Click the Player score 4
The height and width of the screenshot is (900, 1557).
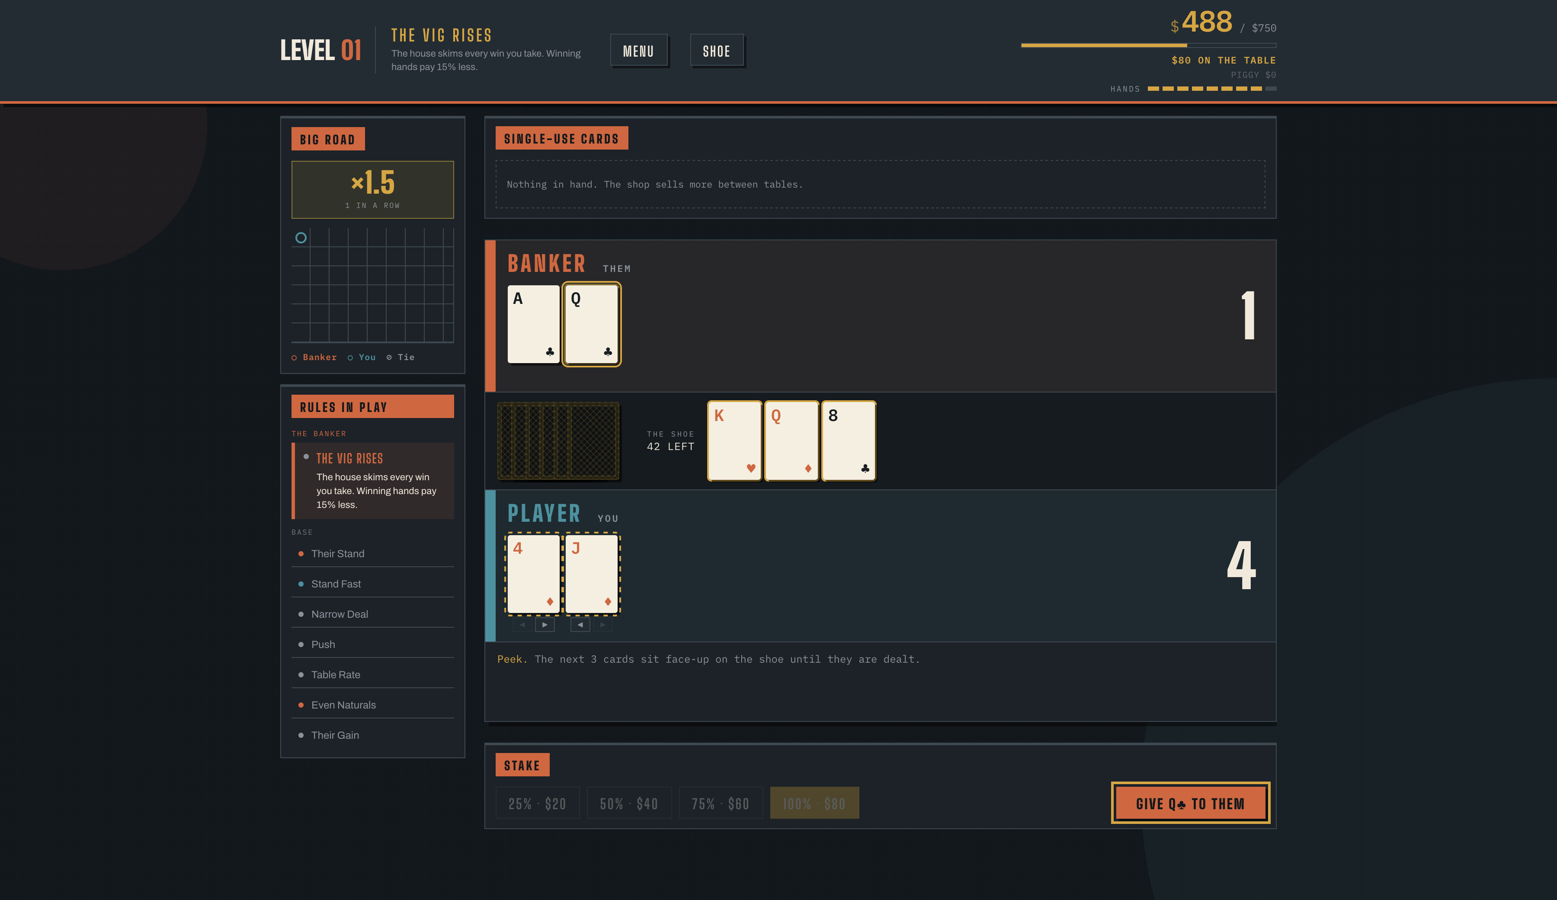coord(1241,565)
